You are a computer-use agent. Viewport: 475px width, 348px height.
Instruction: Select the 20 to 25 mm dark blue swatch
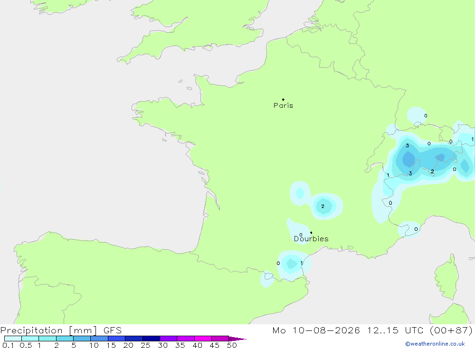133,339
